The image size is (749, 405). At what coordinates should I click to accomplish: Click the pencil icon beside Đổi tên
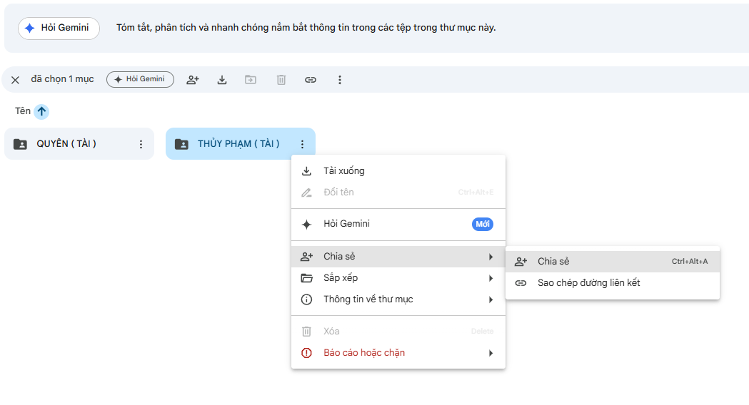pyautogui.click(x=307, y=193)
